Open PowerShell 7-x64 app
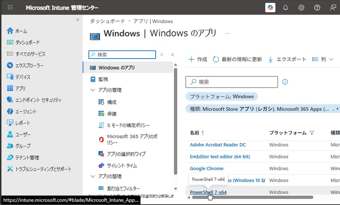The height and width of the screenshot is (205, 340). [208, 192]
